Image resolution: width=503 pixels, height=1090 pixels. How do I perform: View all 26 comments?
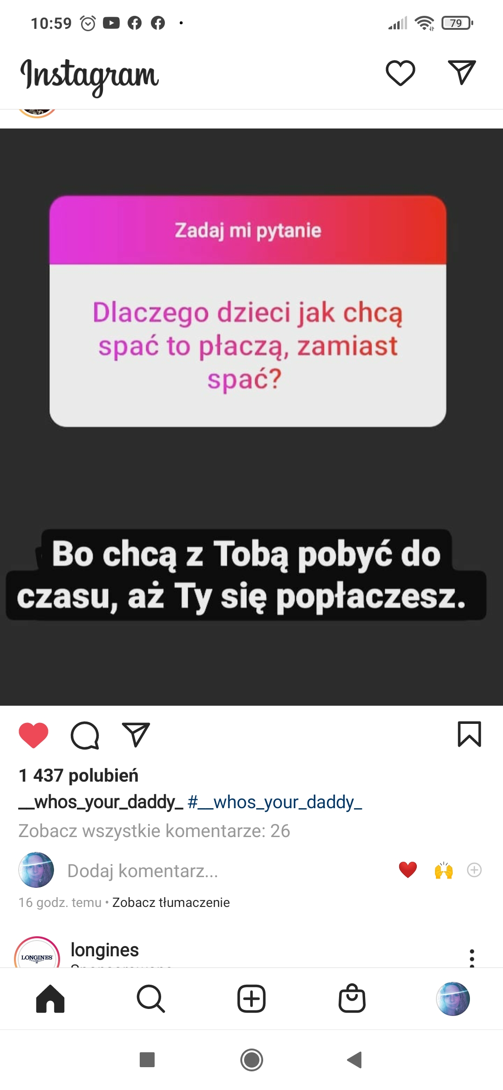tap(154, 831)
